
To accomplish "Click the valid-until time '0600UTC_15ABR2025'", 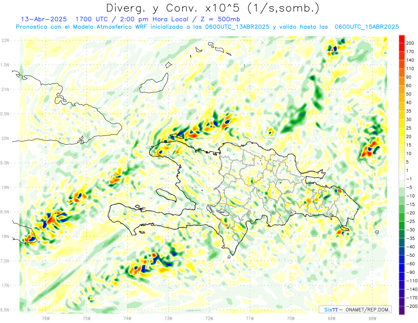I will pyautogui.click(x=366, y=27).
